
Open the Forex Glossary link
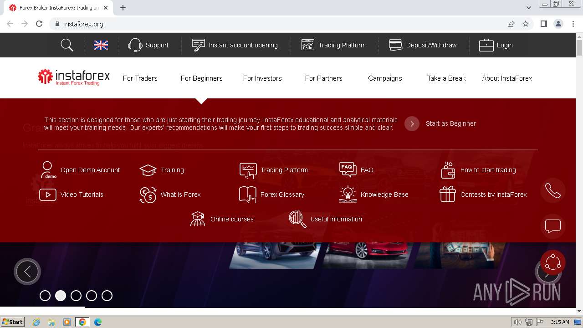point(282,195)
